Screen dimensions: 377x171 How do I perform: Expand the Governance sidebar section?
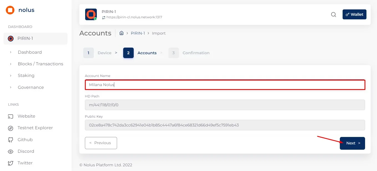click(31, 87)
